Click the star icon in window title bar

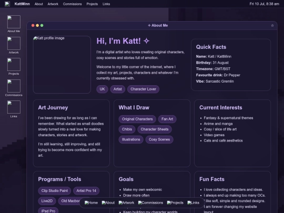(x=272, y=26)
